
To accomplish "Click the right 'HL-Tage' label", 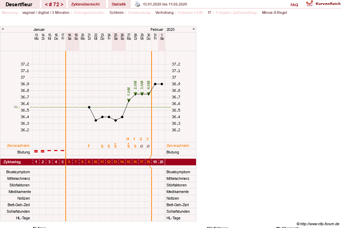I will tap(173, 218).
